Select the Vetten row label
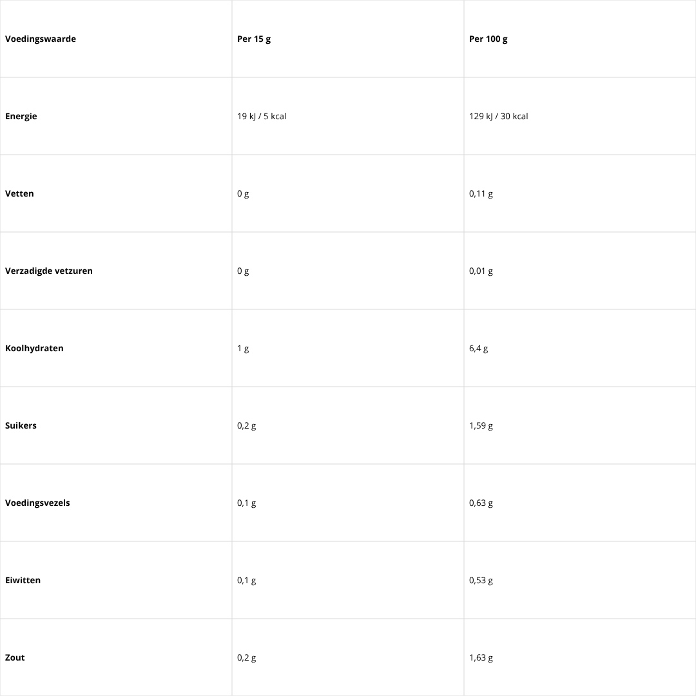The height and width of the screenshot is (696, 696). [x=19, y=194]
